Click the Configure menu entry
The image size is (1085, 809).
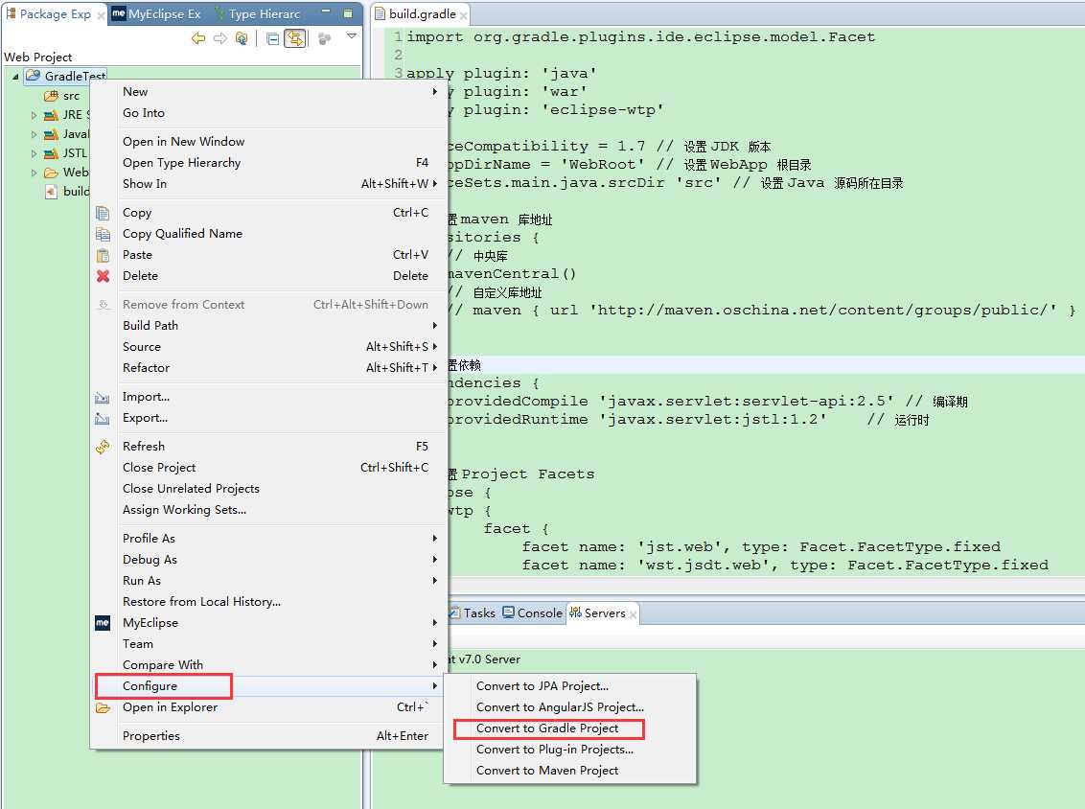pos(269,686)
